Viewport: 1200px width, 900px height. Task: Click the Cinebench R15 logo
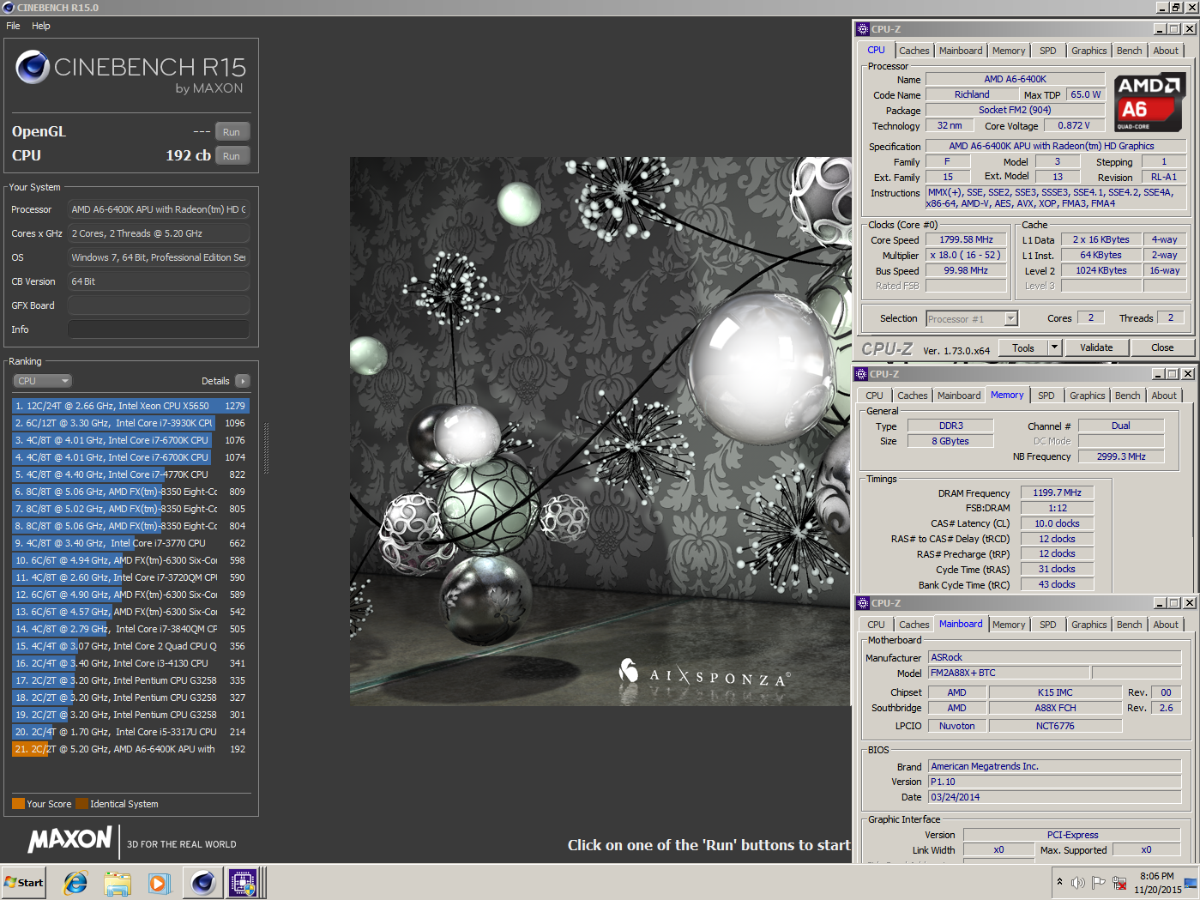coord(130,71)
